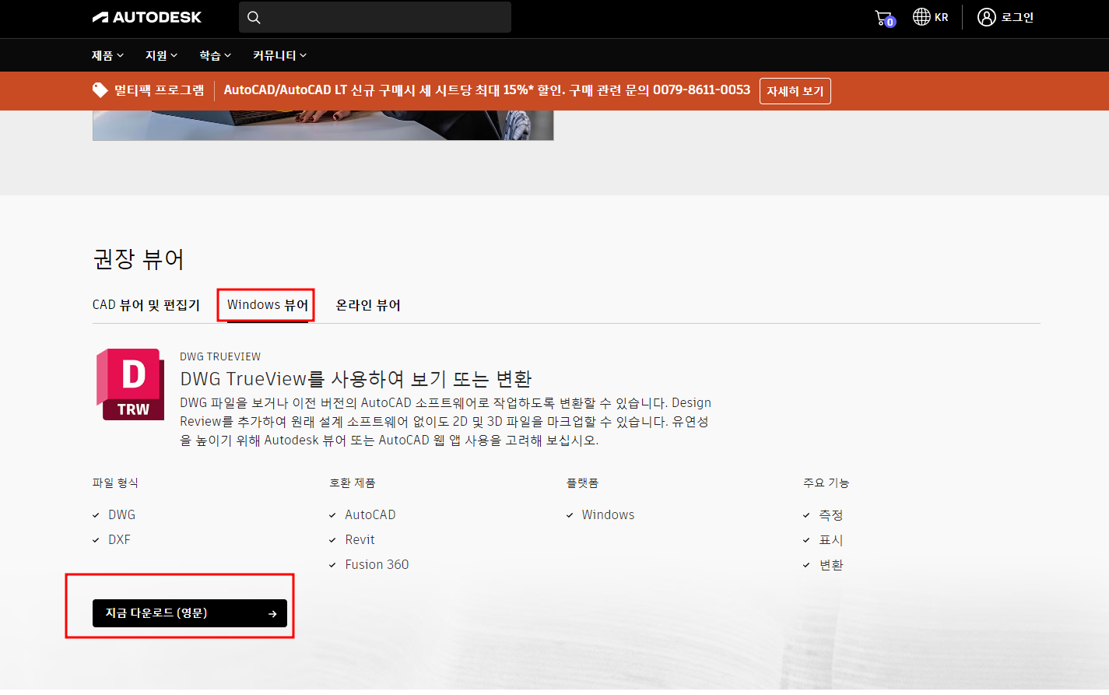The width and height of the screenshot is (1109, 695).
Task: Open the shopping cart icon
Action: coord(885,18)
